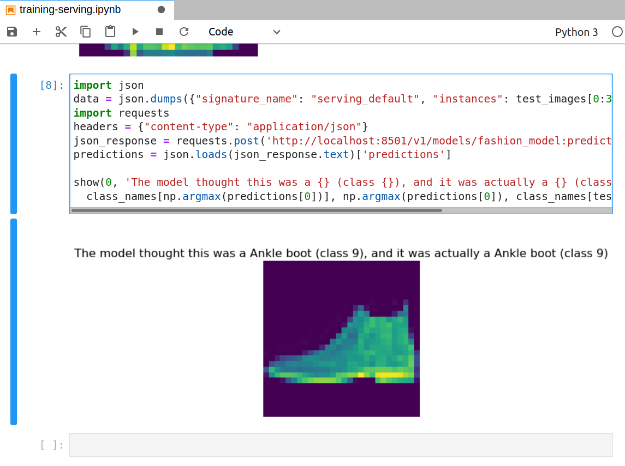Screen dimensions: 625x466
Task: Cut the selected cell with scissors icon
Action: tap(61, 32)
